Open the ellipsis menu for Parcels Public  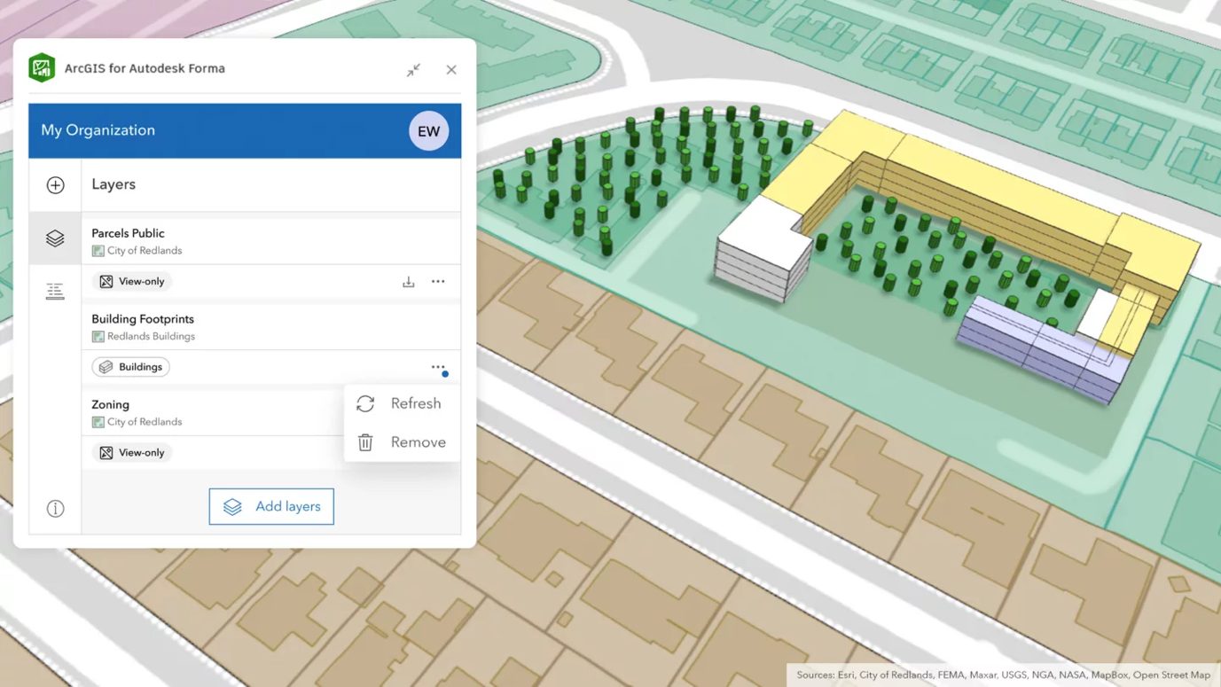pos(438,281)
